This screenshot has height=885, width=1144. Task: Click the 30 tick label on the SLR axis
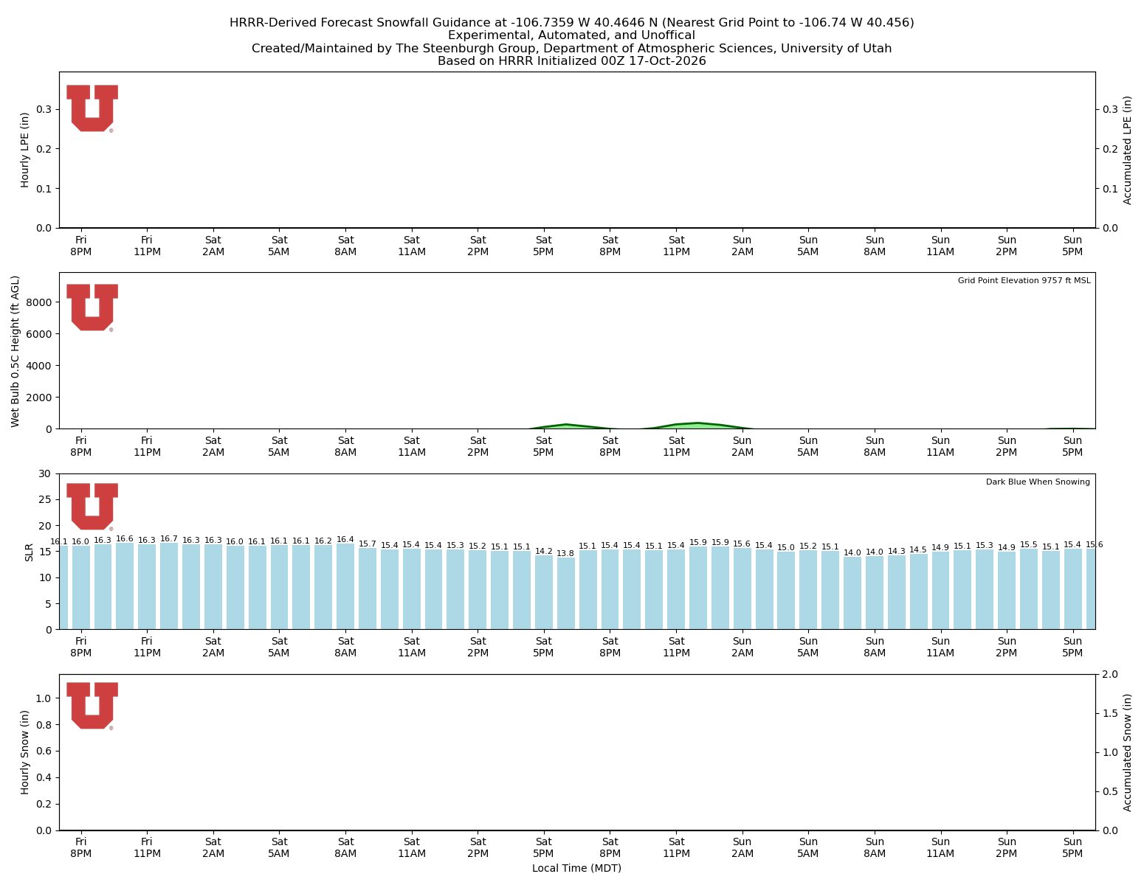(46, 473)
